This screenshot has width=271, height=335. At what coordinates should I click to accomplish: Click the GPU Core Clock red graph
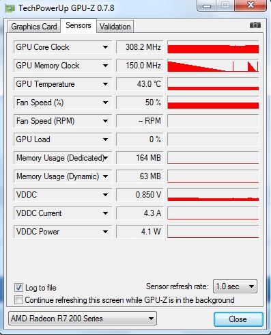[x=213, y=47]
